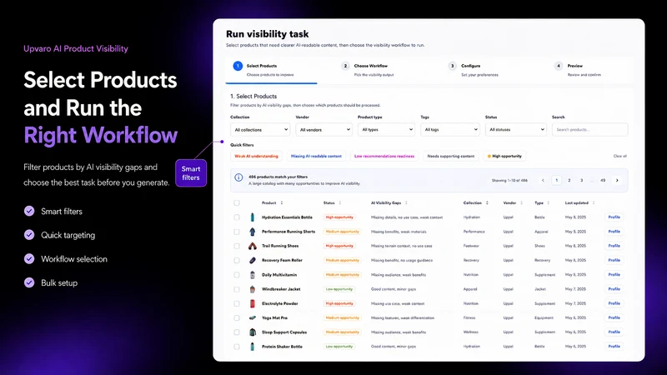The width and height of the screenshot is (667, 375).
Task: Sort by Status column arrows
Action: [340, 202]
